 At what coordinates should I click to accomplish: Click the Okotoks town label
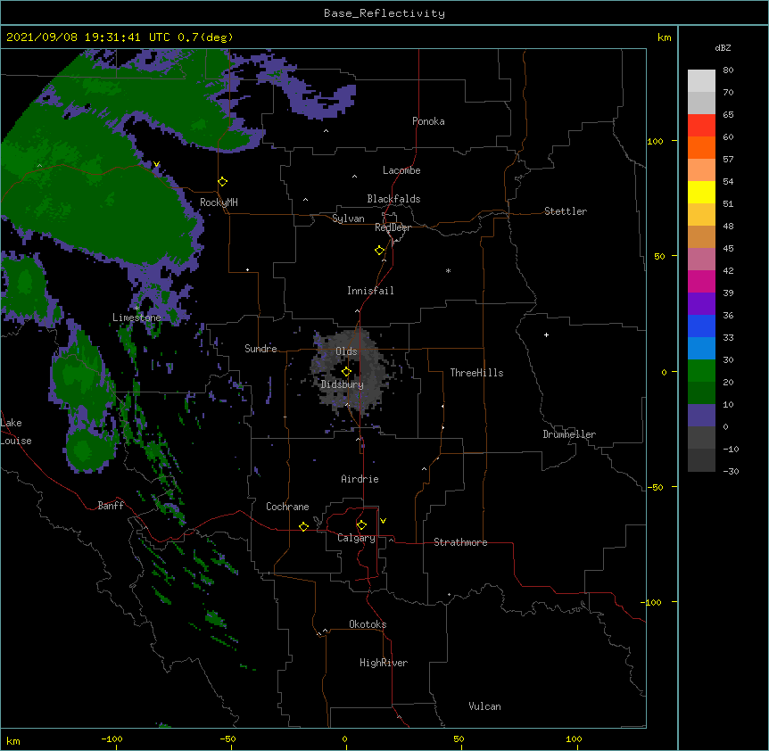[368, 624]
